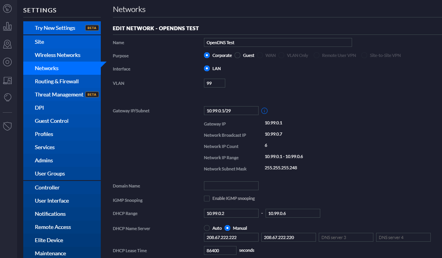This screenshot has width=442, height=258.
Task: Open the Profiles settings entry
Action: tap(44, 134)
